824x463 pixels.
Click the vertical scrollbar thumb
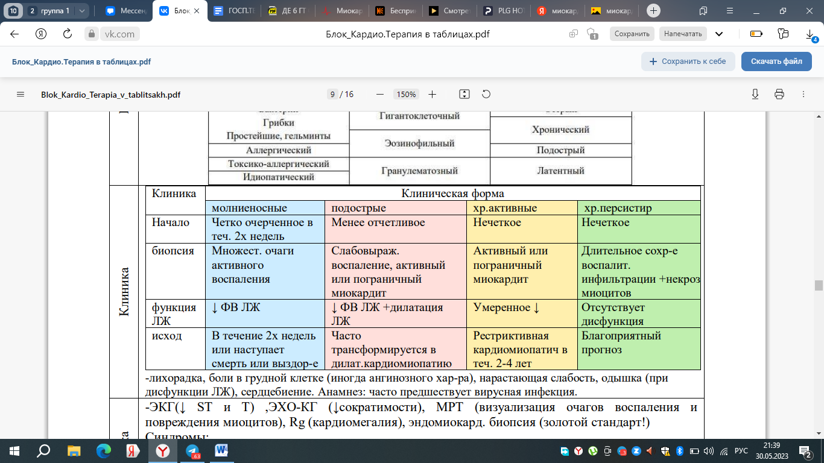pyautogui.click(x=819, y=285)
